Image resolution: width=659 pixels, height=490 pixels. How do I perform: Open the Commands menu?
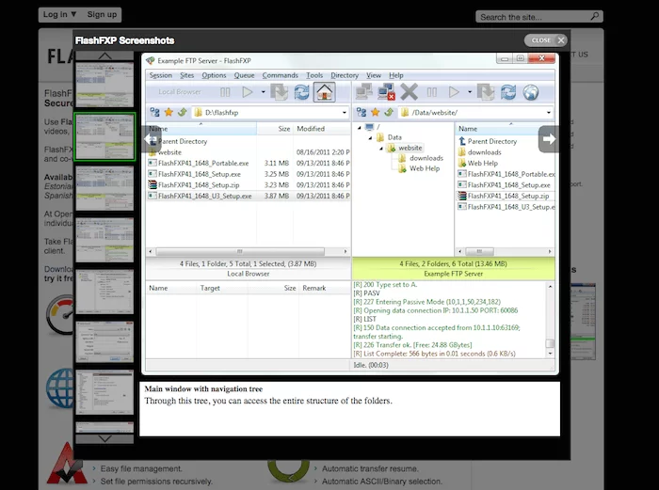point(280,75)
